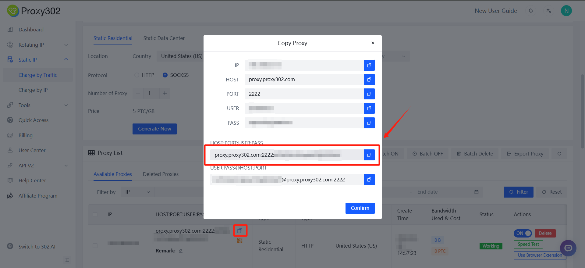Click Export Proxy button
Viewport: 585px width, 268px height.
(525, 154)
